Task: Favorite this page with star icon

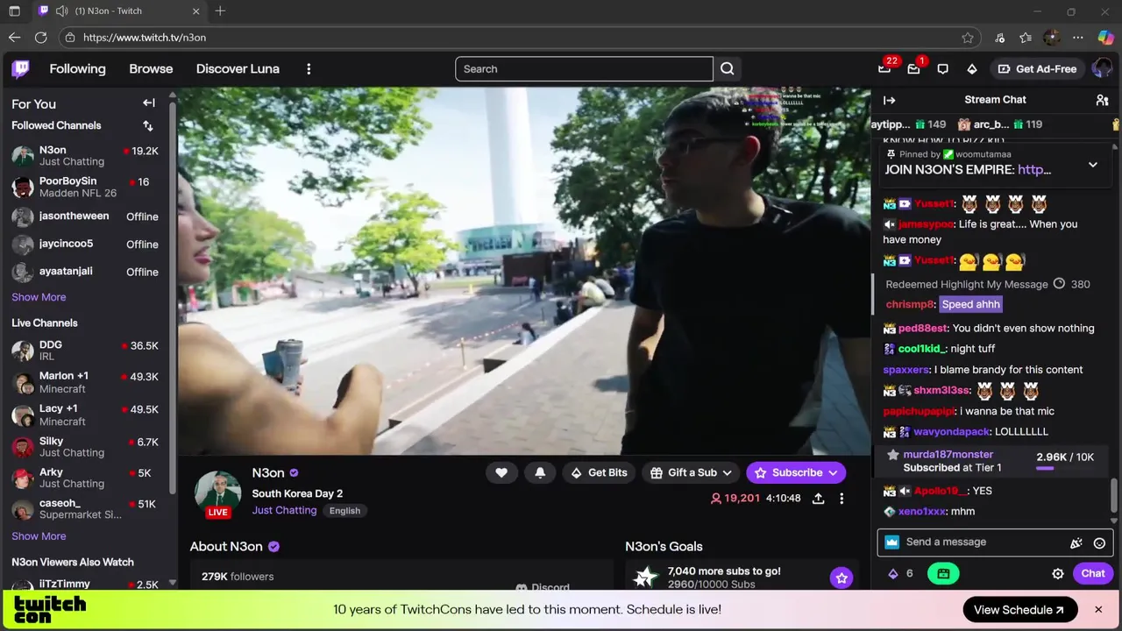Action: pos(968,38)
